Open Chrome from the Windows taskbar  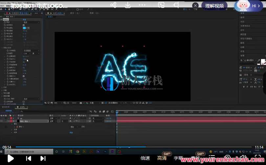[x=78, y=152]
